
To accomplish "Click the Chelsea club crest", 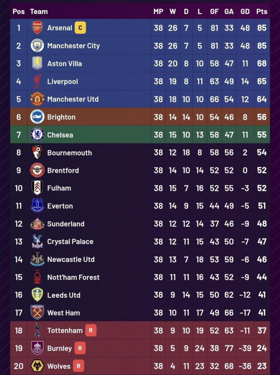I will 37,135.
